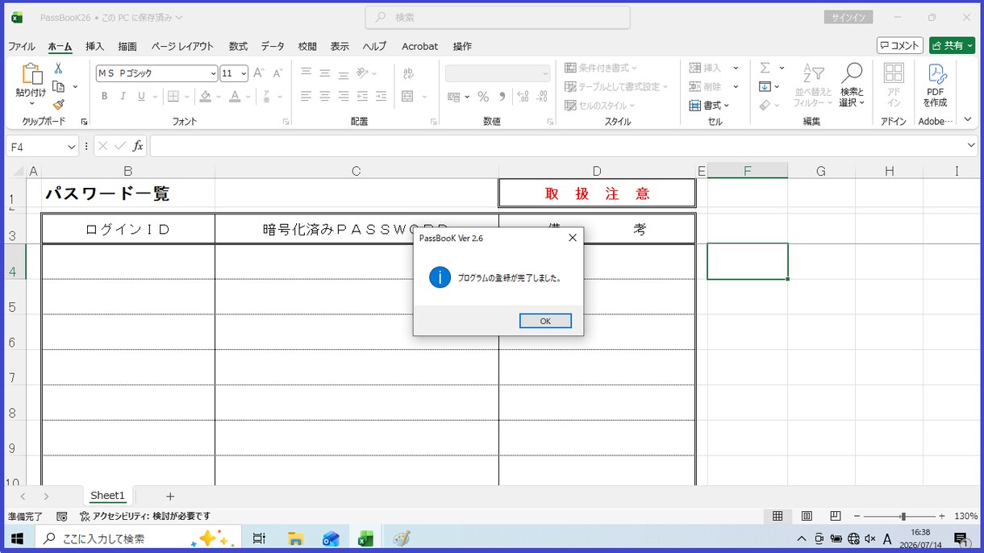Open the ページ レイアウト tab
This screenshot has width=984, height=553.
point(182,46)
